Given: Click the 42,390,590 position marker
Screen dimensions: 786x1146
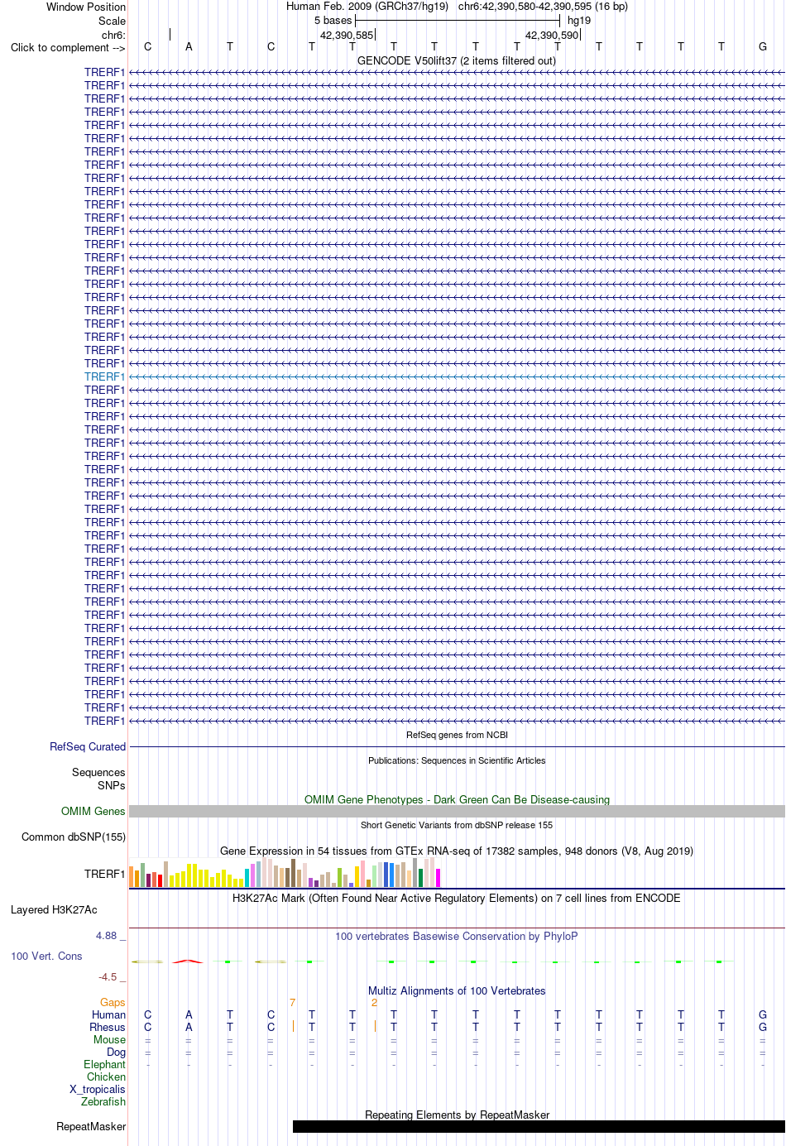Looking at the screenshot, I should pos(552,35).
